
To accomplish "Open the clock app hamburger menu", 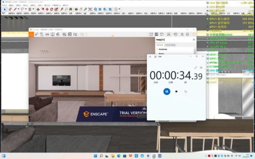I will coord(150,56).
